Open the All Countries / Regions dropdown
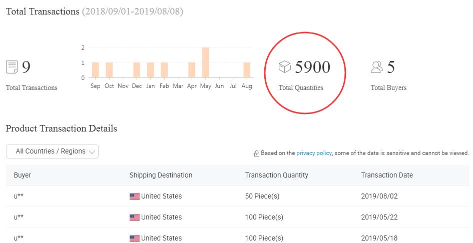The width and height of the screenshot is (473, 243). [x=52, y=151]
